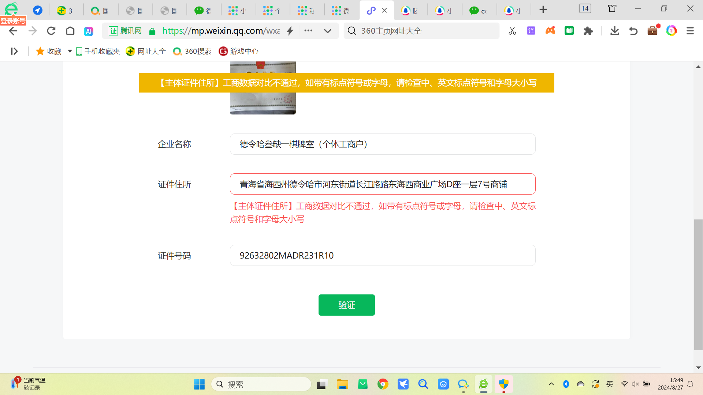Open the 手机收藏夹 bookmark
Image resolution: width=703 pixels, height=395 pixels.
coord(98,51)
